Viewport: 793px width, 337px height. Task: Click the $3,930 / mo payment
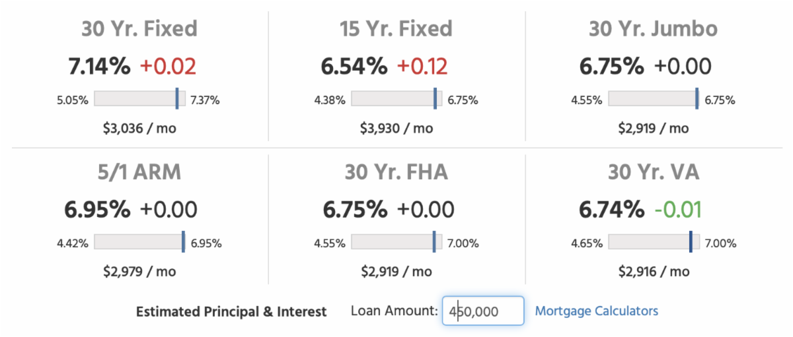coord(397,128)
